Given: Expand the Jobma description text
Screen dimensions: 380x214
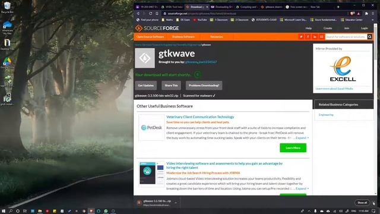Looking at the screenshot, I should 302,188.
